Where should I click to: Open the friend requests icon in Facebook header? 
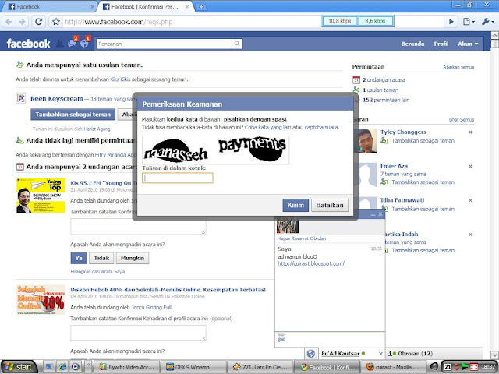(x=59, y=44)
